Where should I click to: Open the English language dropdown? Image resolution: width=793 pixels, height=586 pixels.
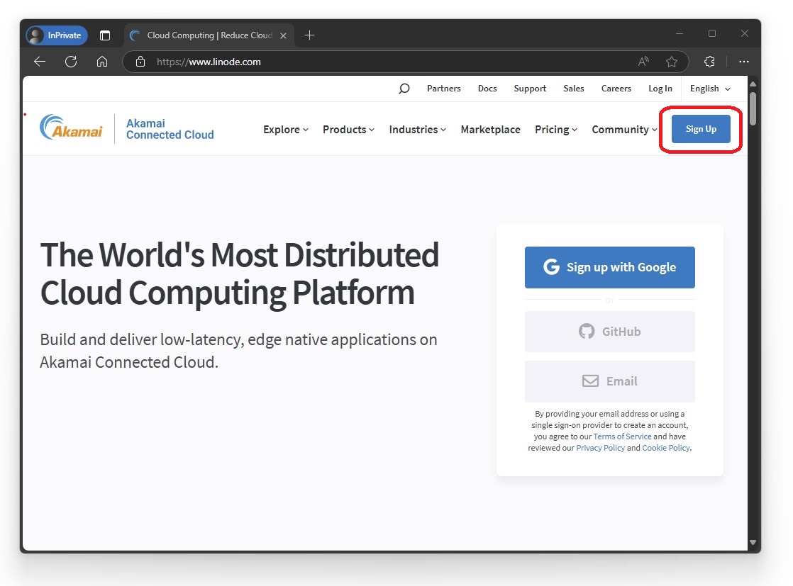(x=710, y=89)
